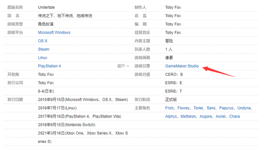Expand the platform list with 展开

point(123,66)
